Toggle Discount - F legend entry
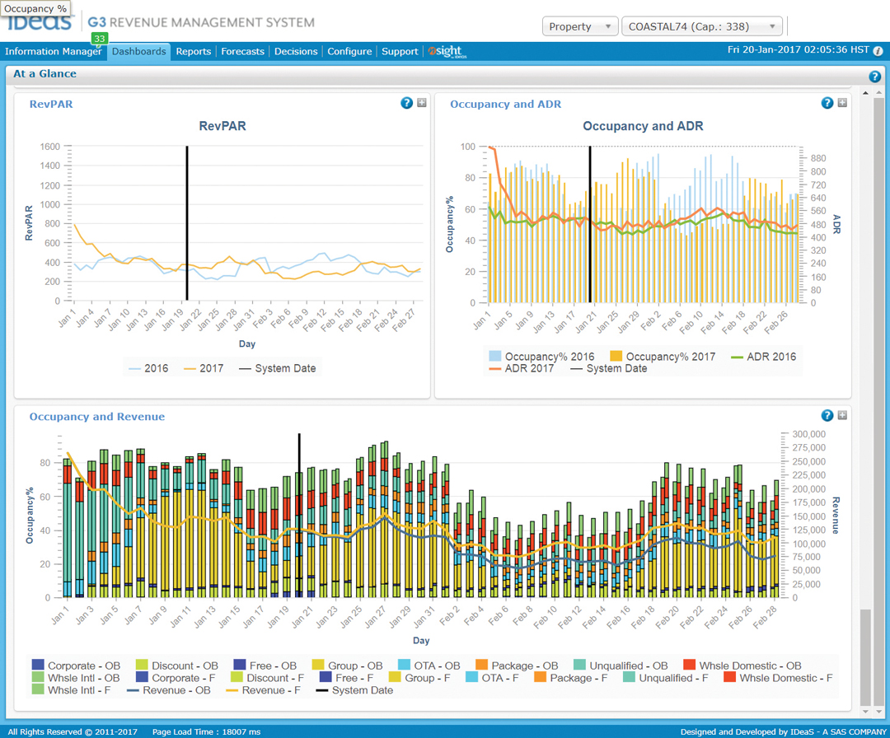Viewport: 890px width, 738px height. [x=267, y=678]
